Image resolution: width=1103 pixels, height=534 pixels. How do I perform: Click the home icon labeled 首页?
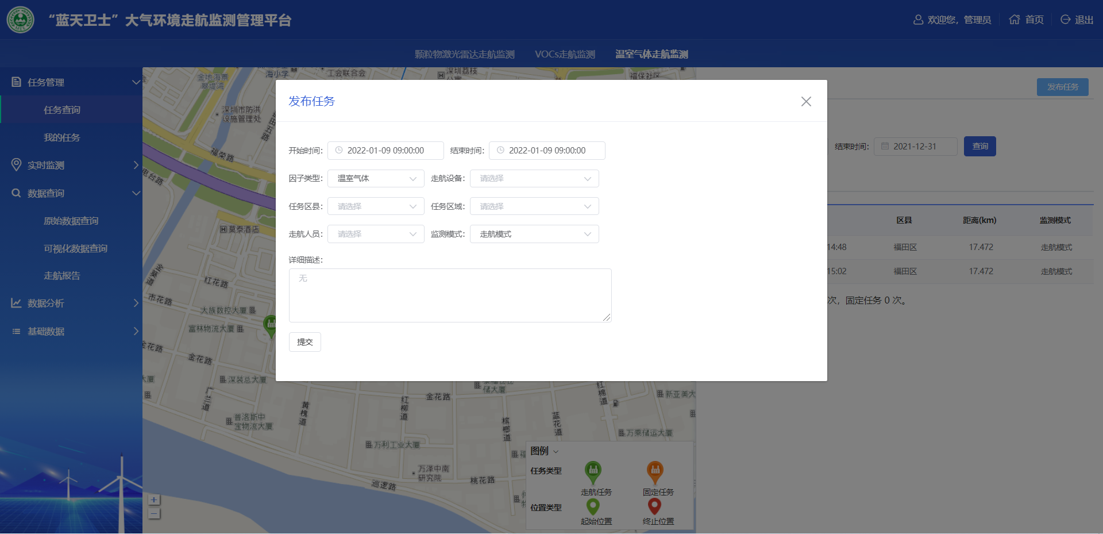click(1015, 20)
